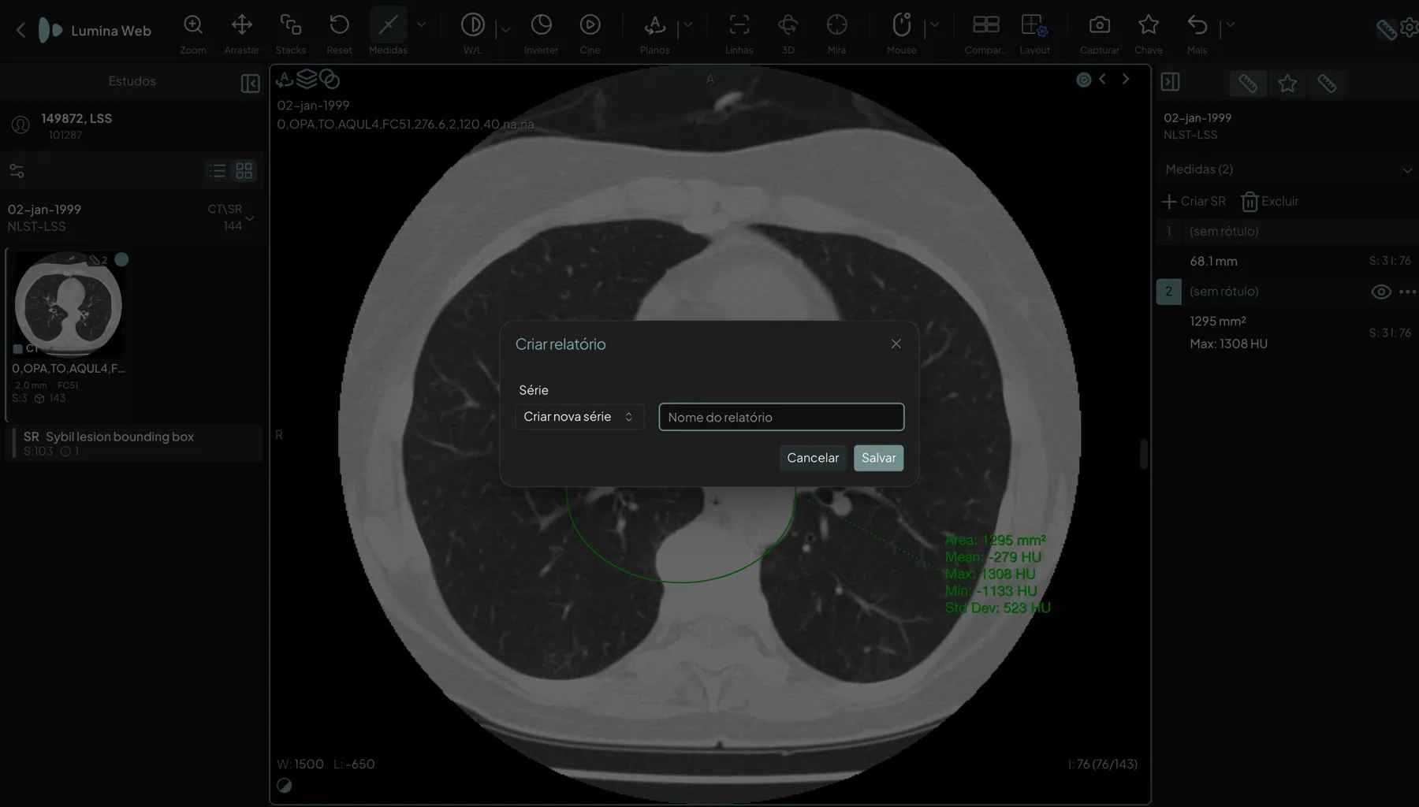Collapse the Estudos left panel
The image size is (1419, 807).
[x=250, y=84]
